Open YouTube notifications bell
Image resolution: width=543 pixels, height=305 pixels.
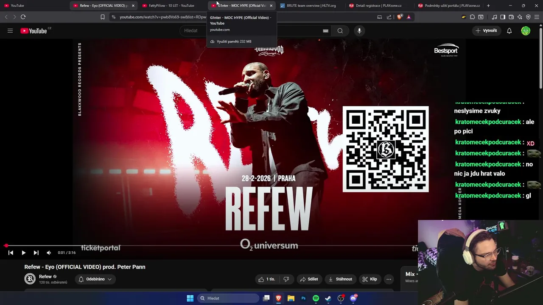(x=509, y=30)
